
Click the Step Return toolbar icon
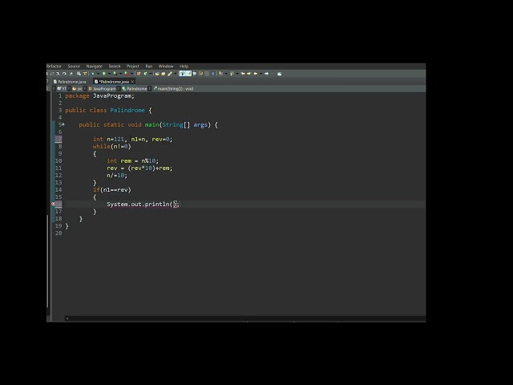tap(71, 74)
